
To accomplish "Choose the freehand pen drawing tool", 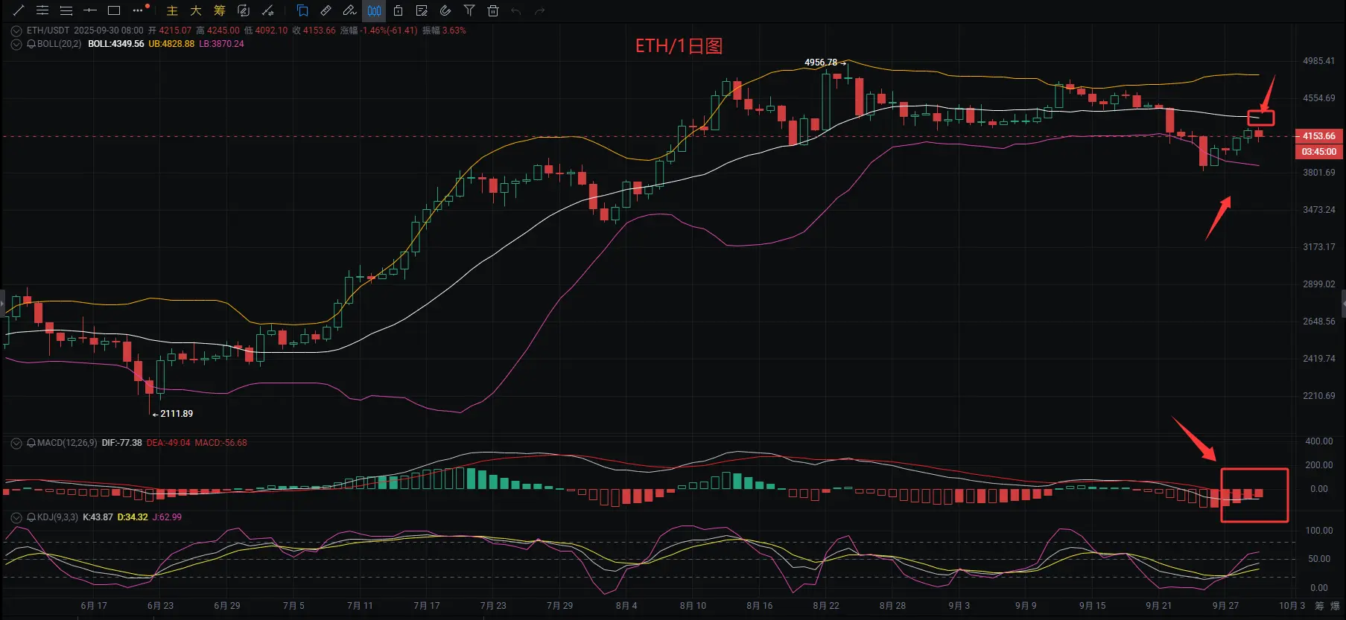I will pyautogui.click(x=350, y=10).
